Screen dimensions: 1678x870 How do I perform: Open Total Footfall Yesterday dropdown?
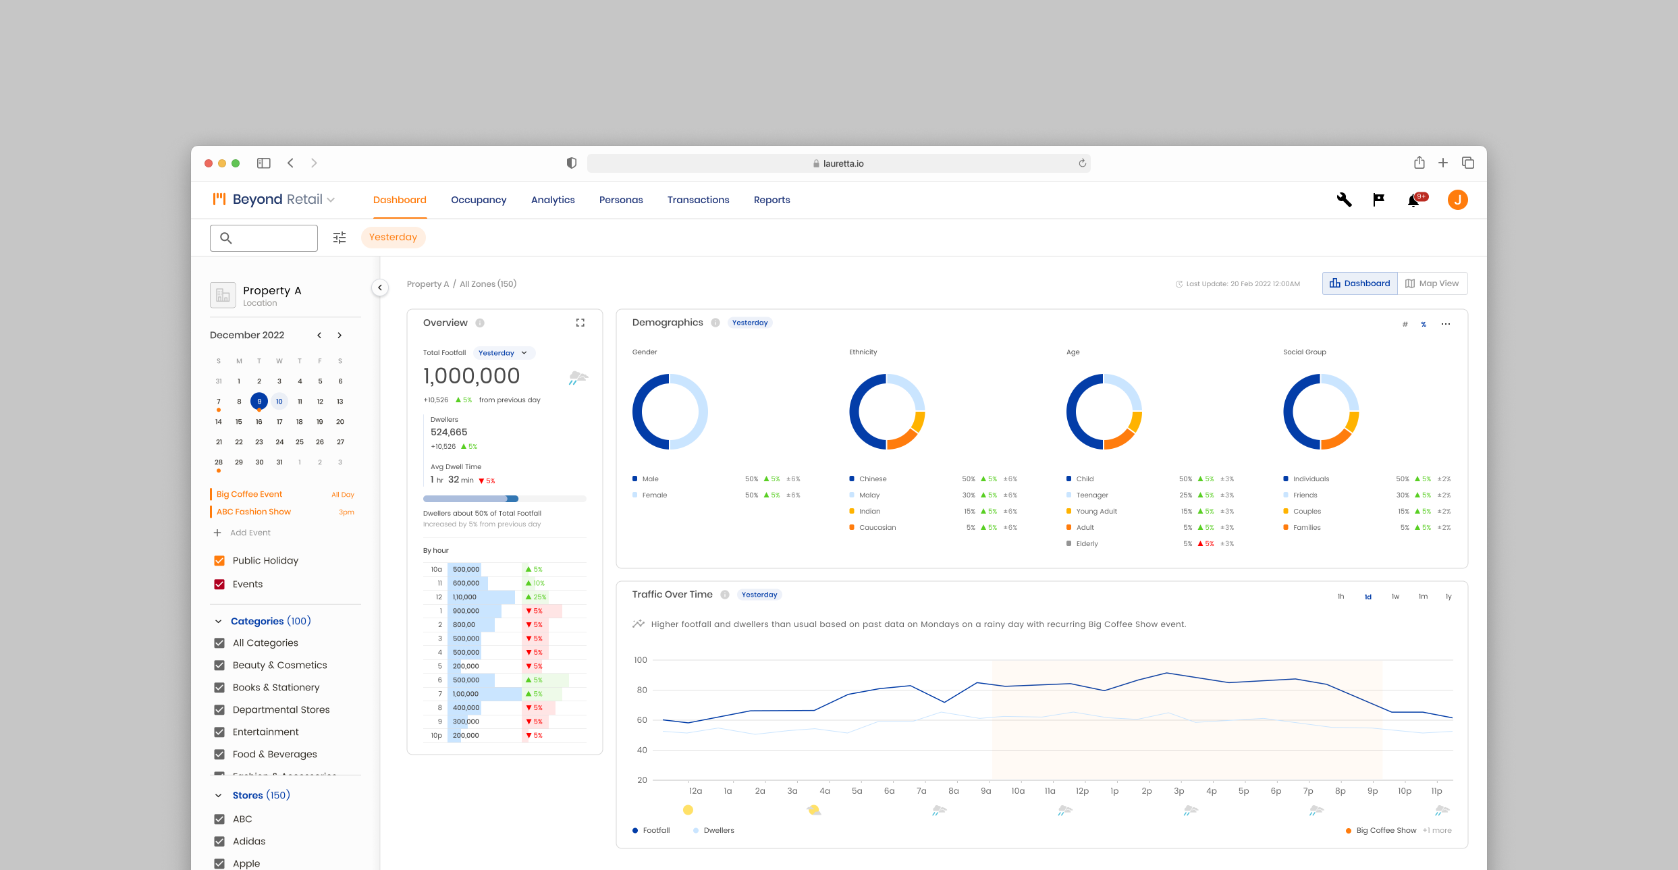[503, 353]
